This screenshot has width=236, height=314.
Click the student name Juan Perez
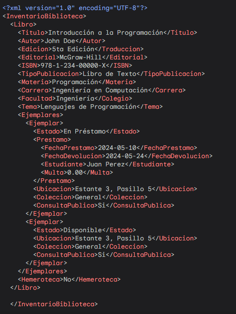click(106, 164)
